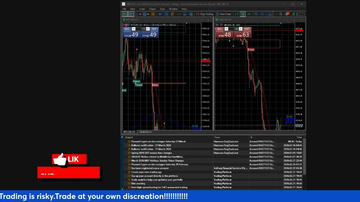This screenshot has height=202, width=360.
Task: Click the orange dollar toolbar icon
Action: point(153,14)
